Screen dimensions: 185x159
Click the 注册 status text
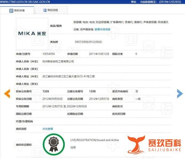click(73, 147)
